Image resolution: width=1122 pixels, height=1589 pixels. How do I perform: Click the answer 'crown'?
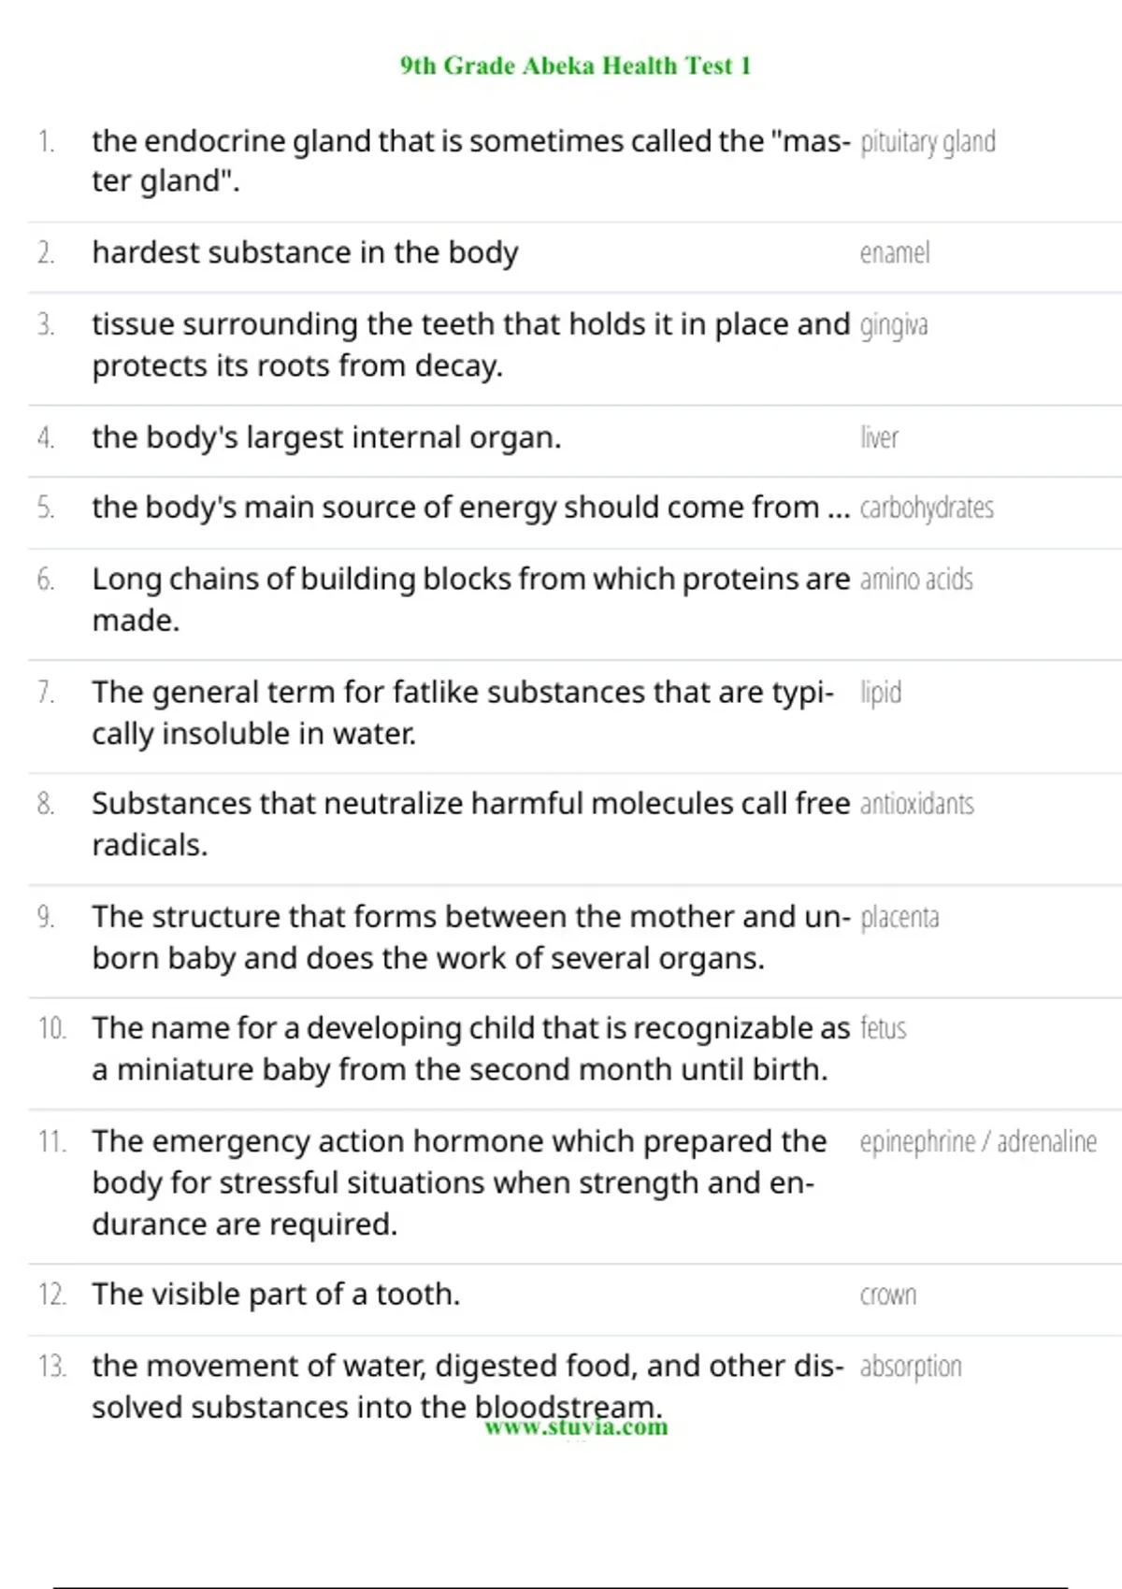point(888,1295)
